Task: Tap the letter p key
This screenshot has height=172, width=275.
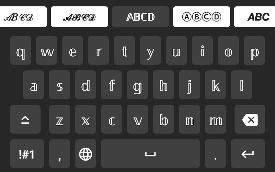Action: (x=254, y=50)
